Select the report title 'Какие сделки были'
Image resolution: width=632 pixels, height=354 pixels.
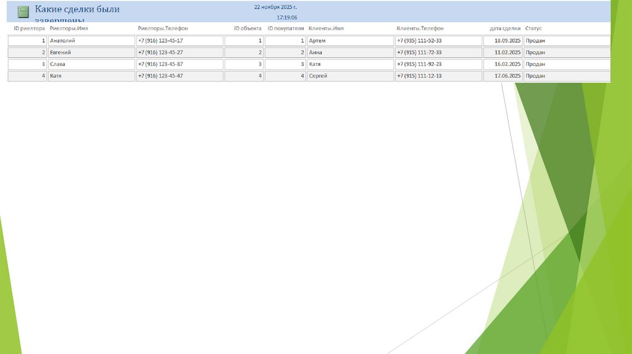[77, 9]
